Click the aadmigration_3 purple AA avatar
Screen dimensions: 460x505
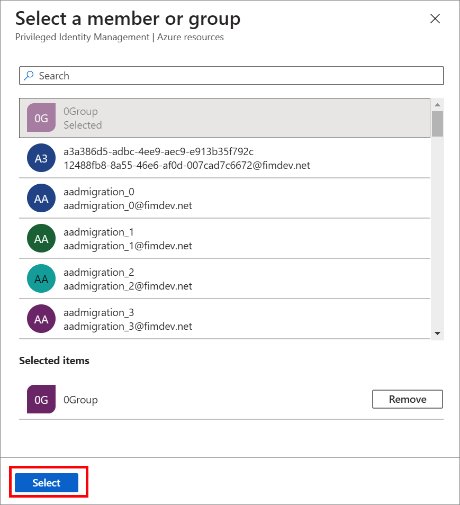coord(41,319)
